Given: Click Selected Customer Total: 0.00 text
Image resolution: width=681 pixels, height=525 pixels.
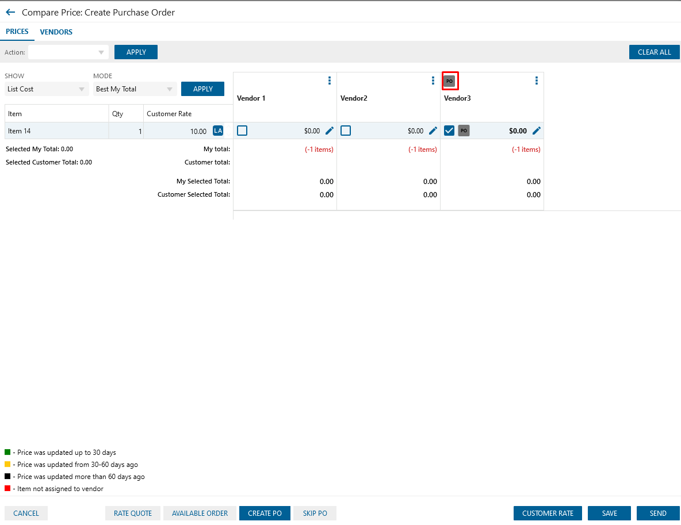Looking at the screenshot, I should pyautogui.click(x=49, y=162).
